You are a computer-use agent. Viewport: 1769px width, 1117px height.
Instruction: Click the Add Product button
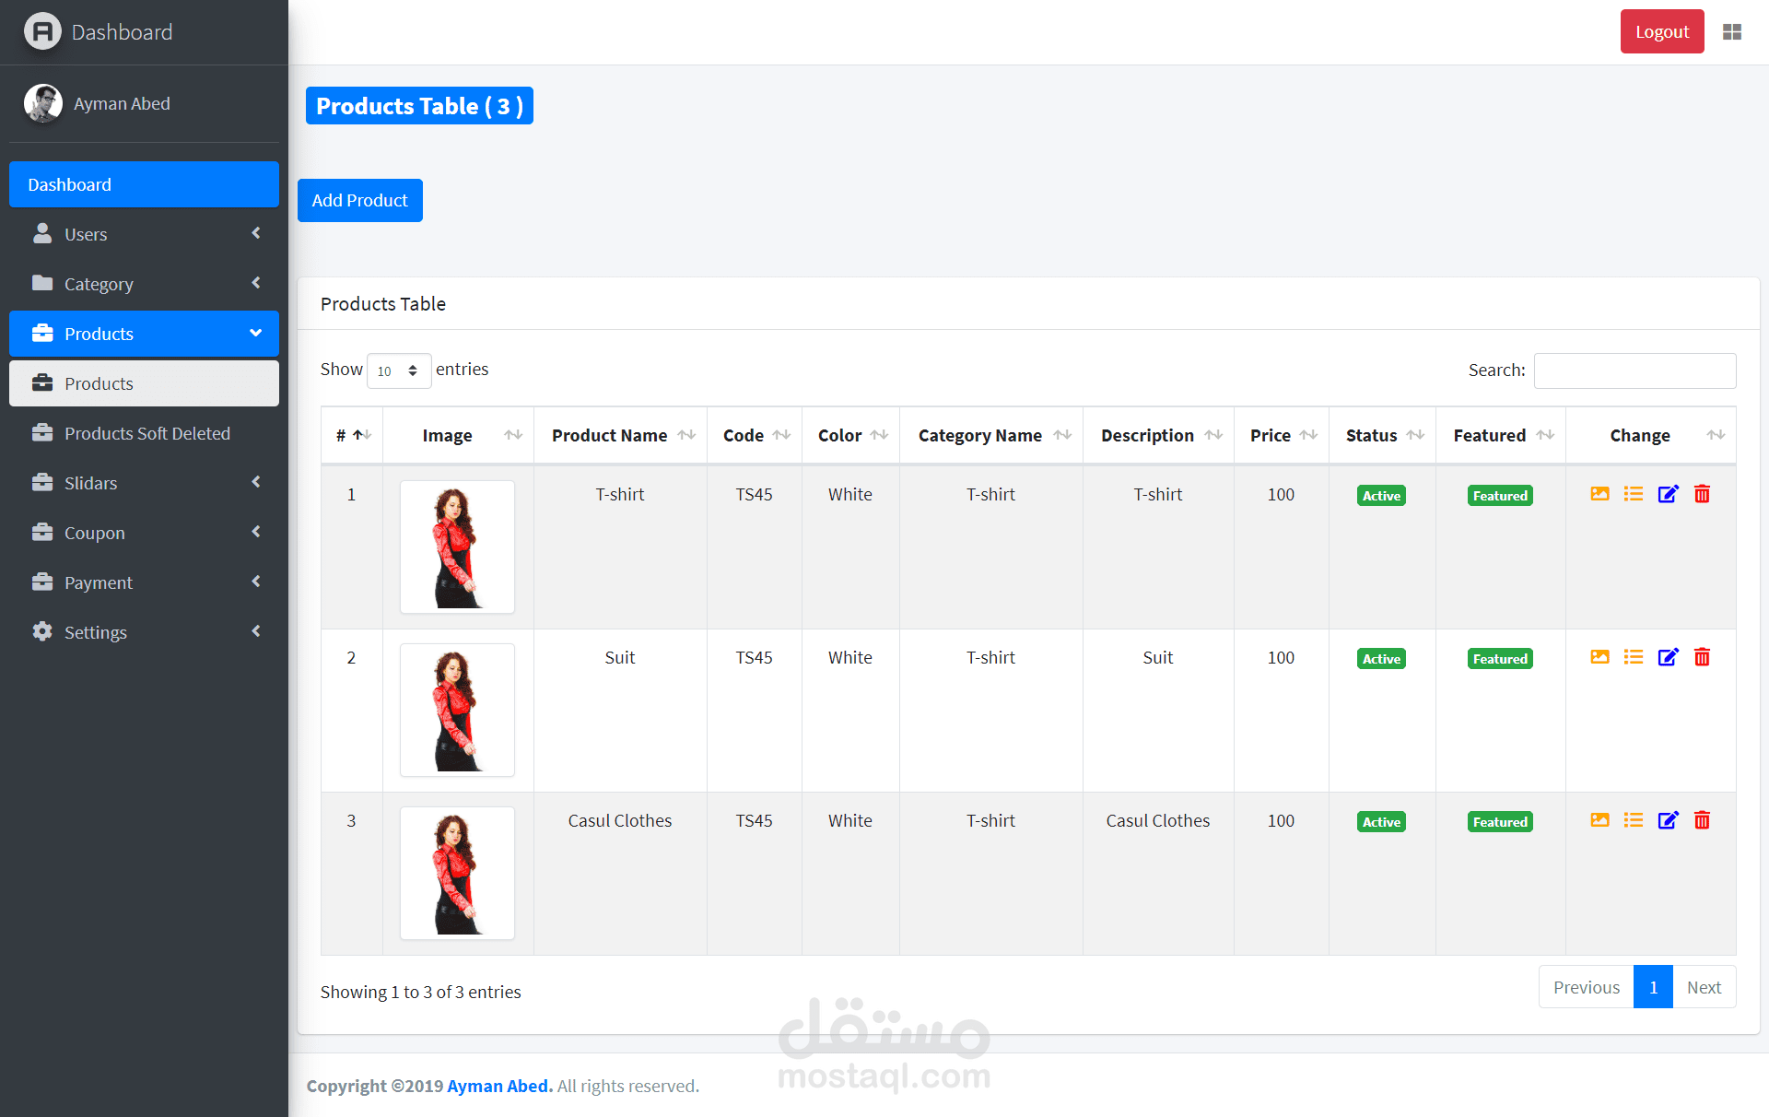359,200
